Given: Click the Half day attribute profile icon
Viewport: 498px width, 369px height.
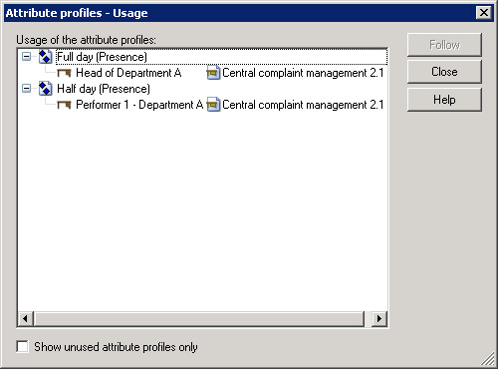Looking at the screenshot, I should [x=45, y=89].
